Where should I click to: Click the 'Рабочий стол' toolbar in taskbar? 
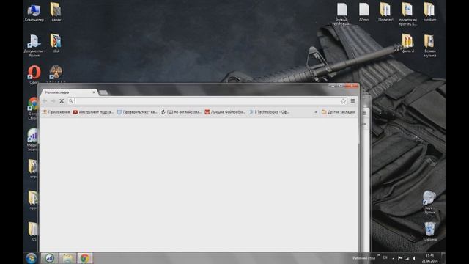click(x=363, y=257)
